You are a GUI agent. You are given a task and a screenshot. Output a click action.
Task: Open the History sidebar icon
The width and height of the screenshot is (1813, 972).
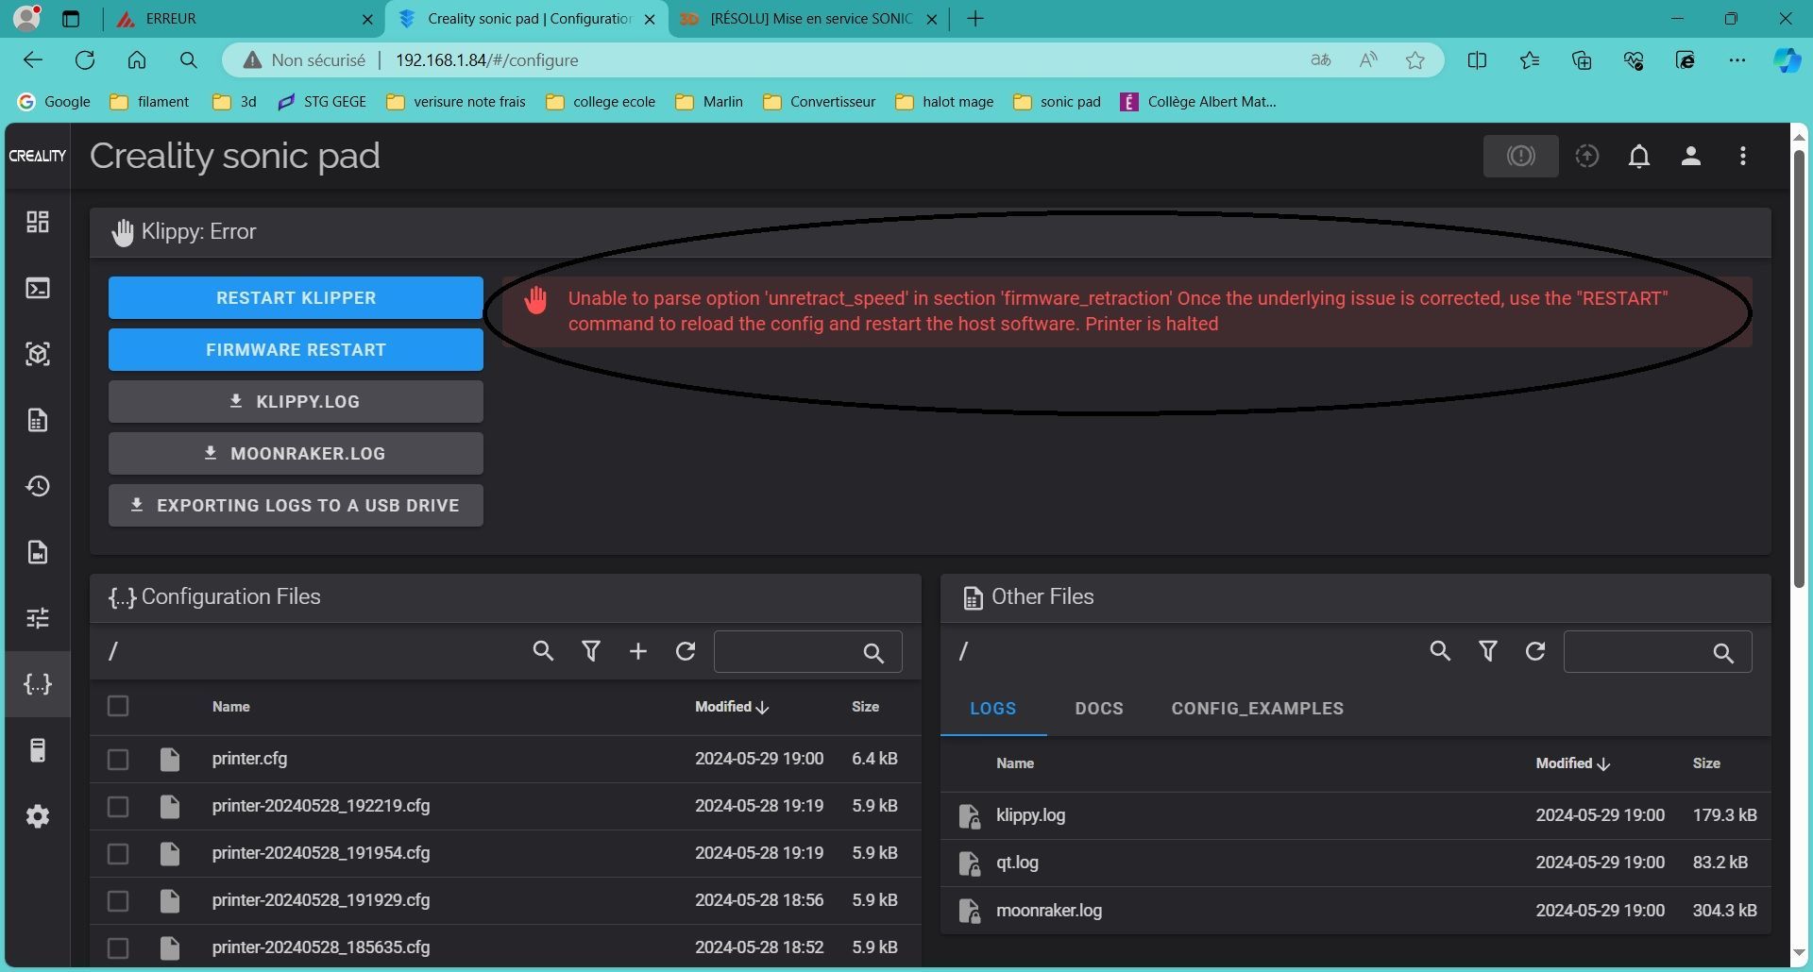[x=38, y=486]
